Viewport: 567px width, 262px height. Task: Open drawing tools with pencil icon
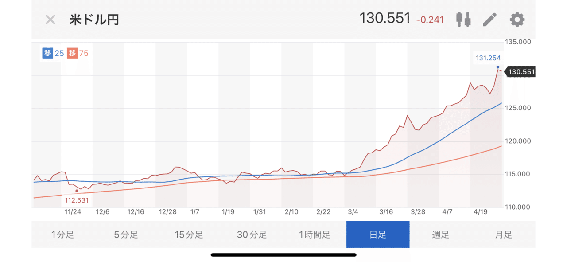[x=490, y=20]
